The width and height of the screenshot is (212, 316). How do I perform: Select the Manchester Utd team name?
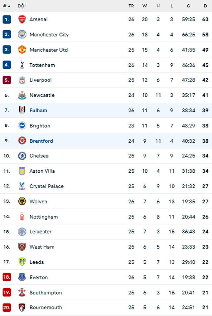48,50
